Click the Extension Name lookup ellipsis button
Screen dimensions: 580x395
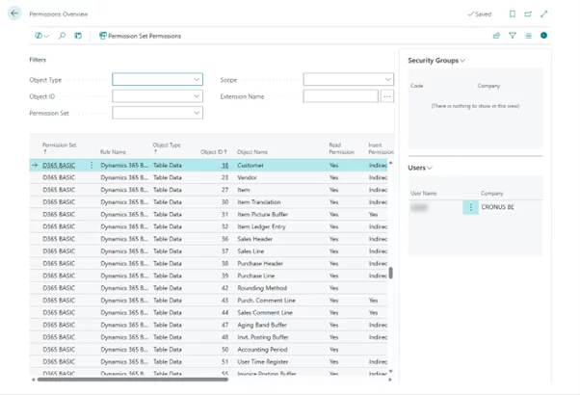(x=387, y=96)
